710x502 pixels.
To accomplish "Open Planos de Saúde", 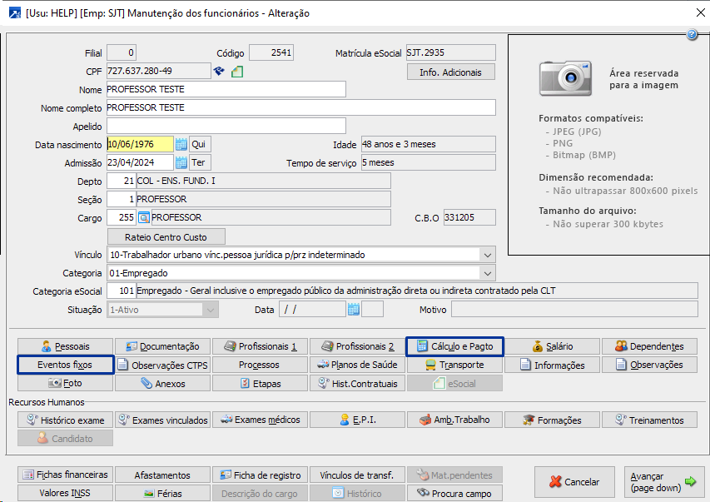I will 357,365.
